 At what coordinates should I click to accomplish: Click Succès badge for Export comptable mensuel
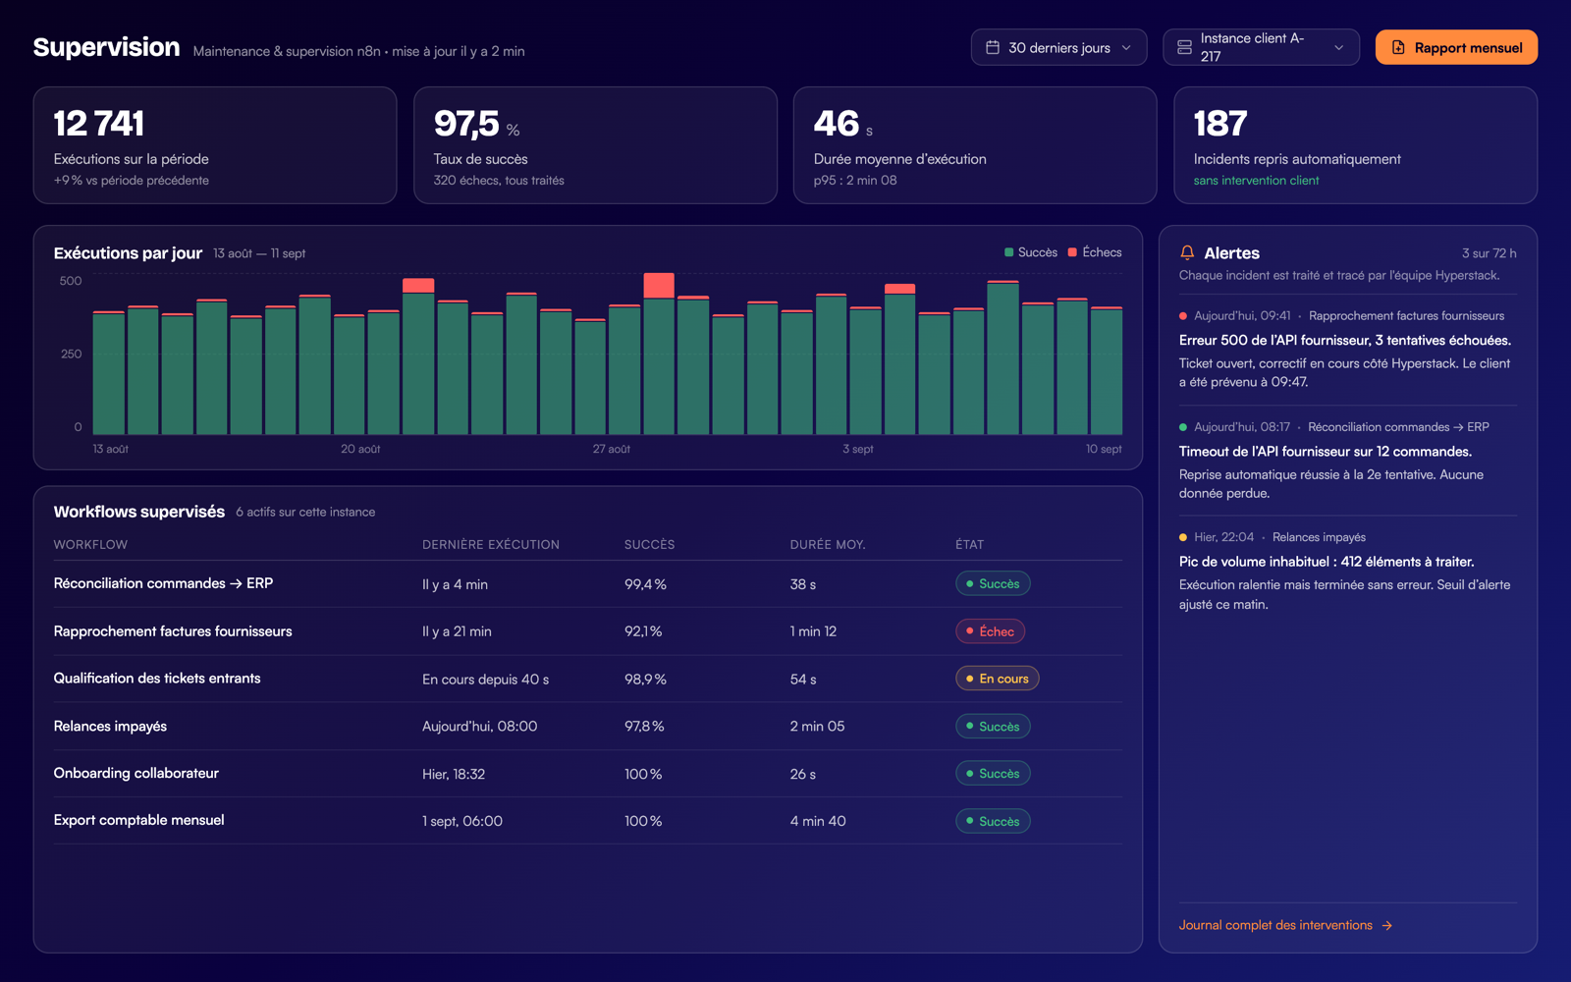point(993,821)
